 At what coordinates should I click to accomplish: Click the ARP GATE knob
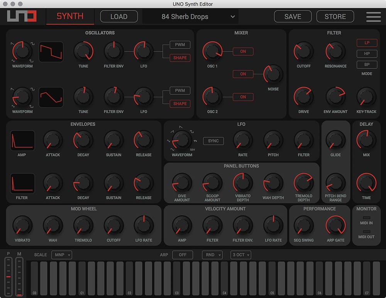[x=335, y=225]
